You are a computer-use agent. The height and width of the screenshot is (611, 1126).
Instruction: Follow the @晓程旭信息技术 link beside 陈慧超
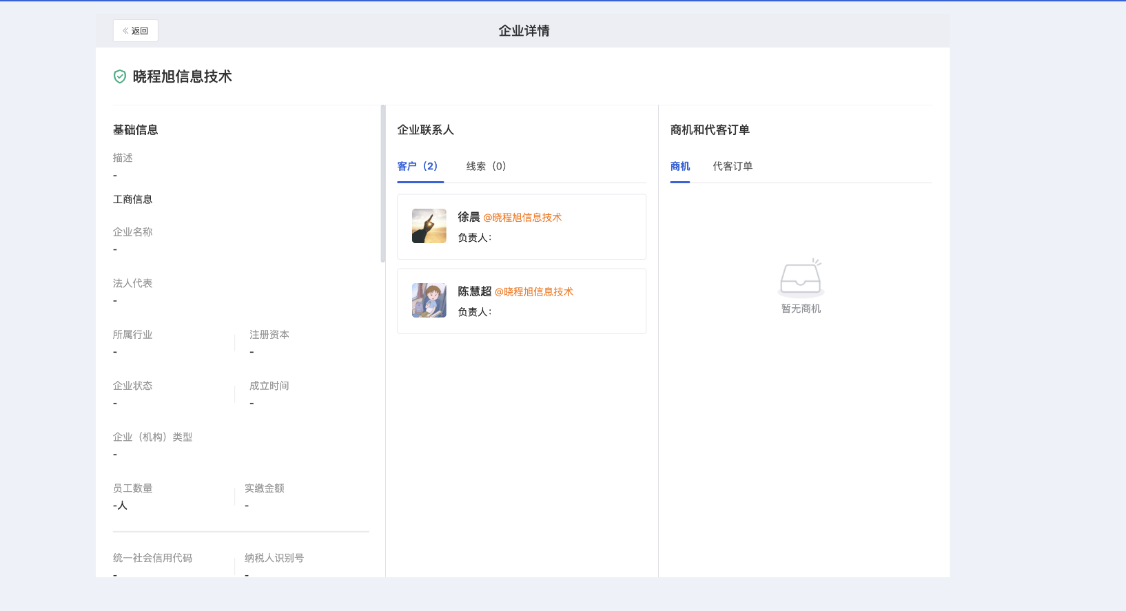[534, 292]
